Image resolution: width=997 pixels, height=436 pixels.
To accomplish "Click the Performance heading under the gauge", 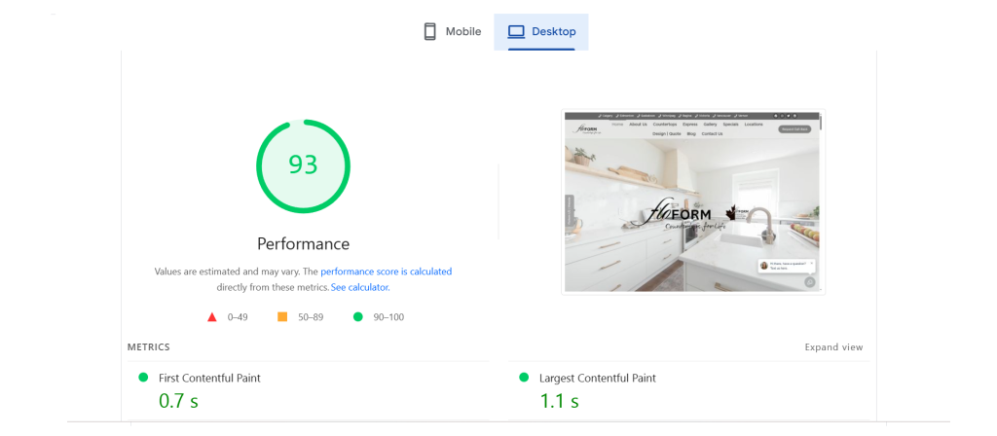I will (303, 243).
